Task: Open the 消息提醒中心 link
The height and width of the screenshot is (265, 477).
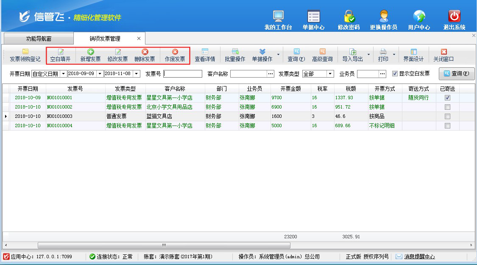Action: pyautogui.click(x=419, y=257)
